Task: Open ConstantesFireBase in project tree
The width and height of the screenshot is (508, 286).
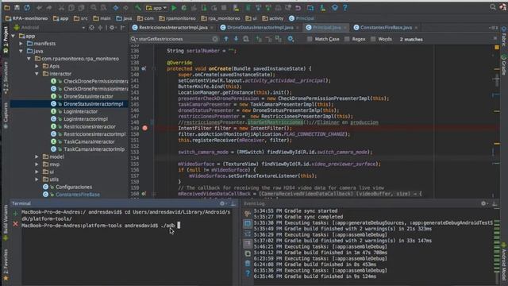Action: tap(78, 195)
